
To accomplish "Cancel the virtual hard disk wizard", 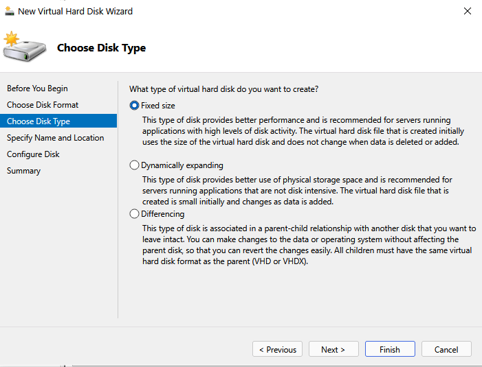I will tap(446, 349).
